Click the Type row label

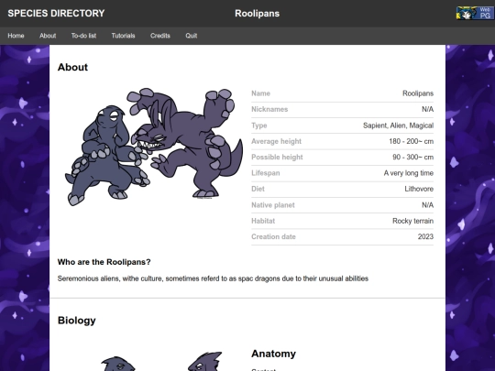point(259,125)
